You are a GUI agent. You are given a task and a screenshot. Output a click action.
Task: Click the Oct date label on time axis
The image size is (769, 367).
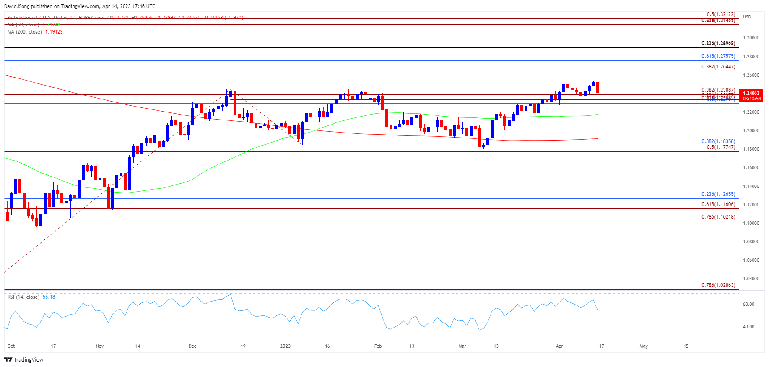[x=11, y=346]
